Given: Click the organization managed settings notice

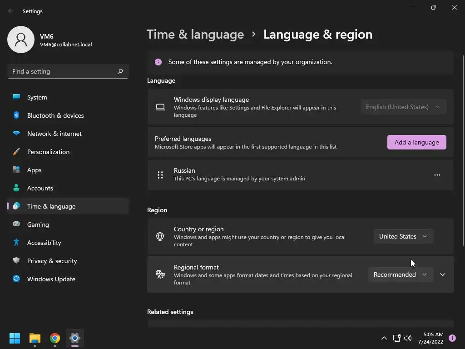Looking at the screenshot, I should (x=301, y=62).
